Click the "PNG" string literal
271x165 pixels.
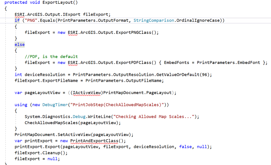[x=31, y=20]
